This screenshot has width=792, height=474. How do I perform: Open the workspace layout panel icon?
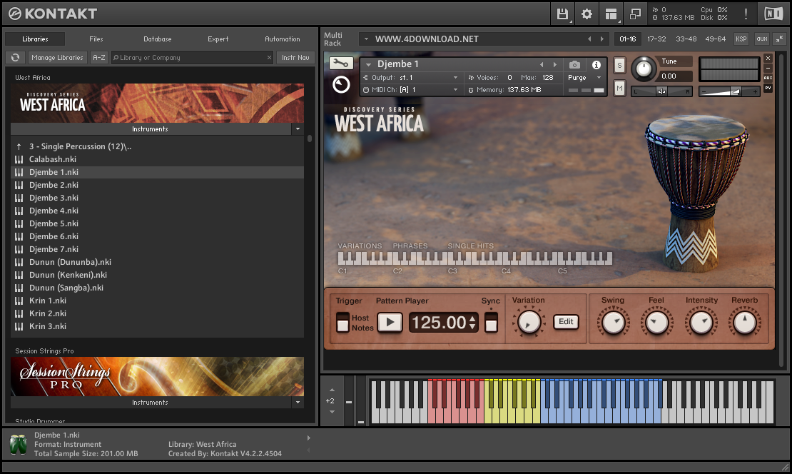click(x=611, y=14)
